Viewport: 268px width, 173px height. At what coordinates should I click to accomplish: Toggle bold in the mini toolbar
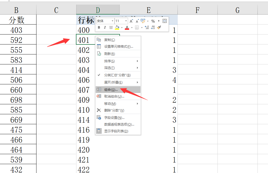tap(99, 27)
